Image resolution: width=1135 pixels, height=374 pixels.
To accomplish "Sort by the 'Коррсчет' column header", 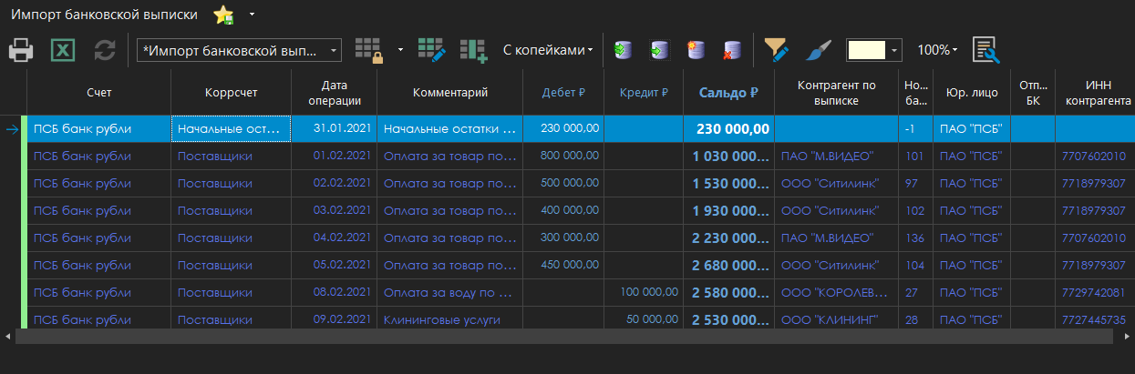I will 231,93.
